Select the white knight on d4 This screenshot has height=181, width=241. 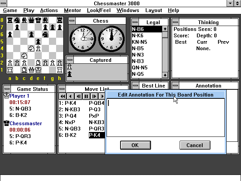(x=31, y=49)
